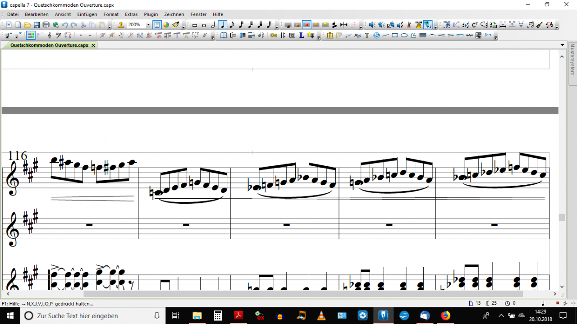Save the score with the floppy disk icon
Viewport: 577px width, 324px height.
[37, 25]
